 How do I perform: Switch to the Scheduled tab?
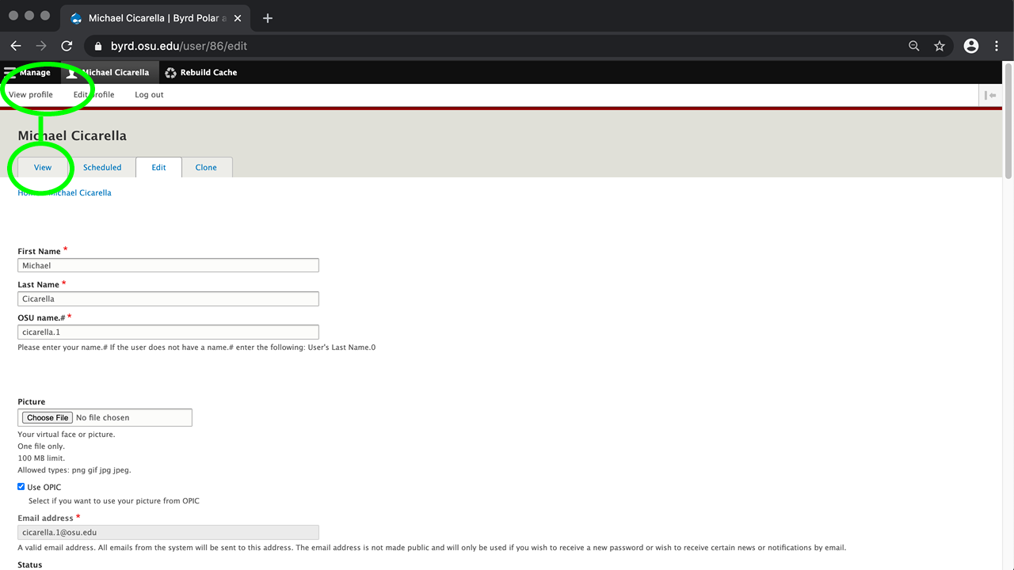[x=102, y=167]
